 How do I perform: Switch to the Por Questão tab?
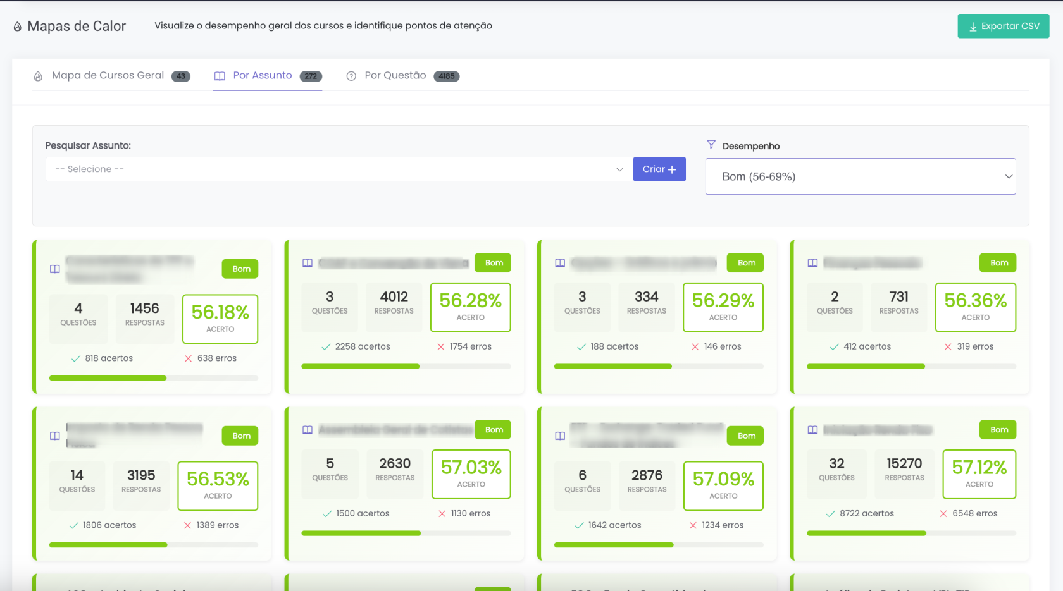[x=395, y=76]
